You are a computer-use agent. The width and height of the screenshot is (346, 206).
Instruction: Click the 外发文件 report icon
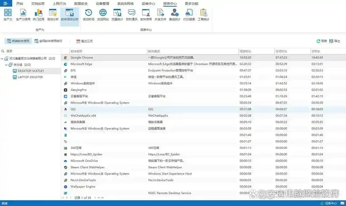click(x=160, y=15)
